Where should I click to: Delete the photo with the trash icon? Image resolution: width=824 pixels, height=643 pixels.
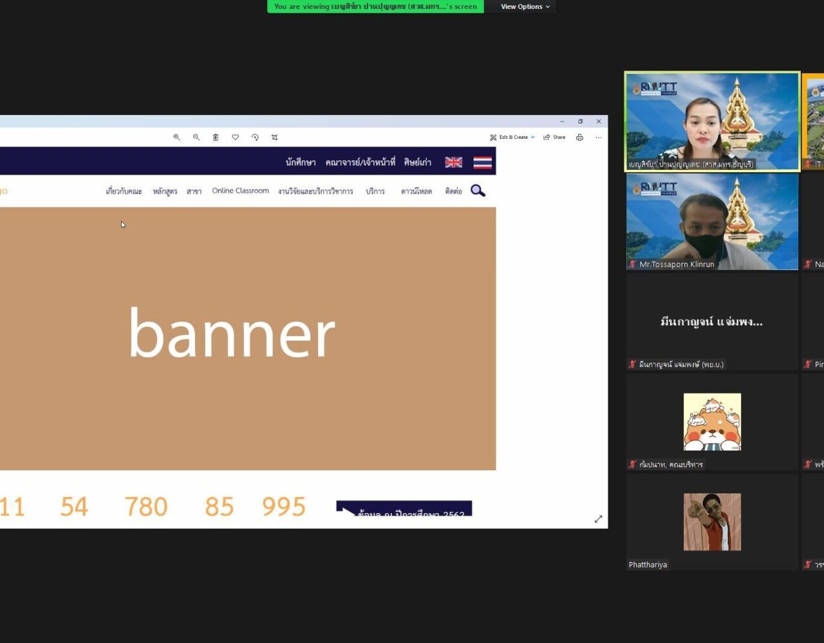216,137
